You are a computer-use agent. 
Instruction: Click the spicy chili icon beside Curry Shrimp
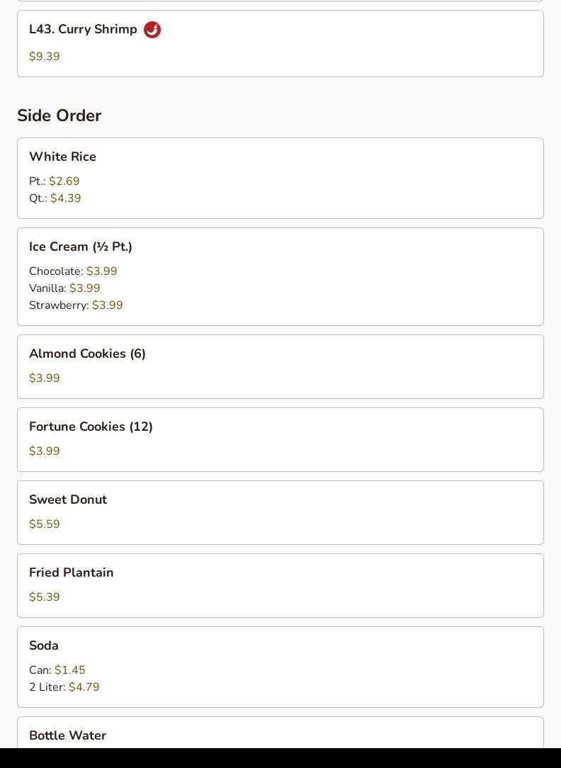(152, 30)
